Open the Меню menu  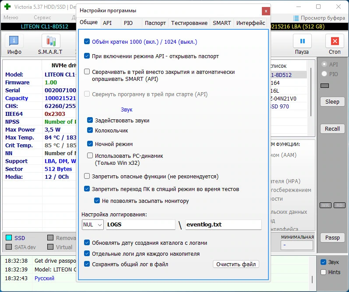11,17
